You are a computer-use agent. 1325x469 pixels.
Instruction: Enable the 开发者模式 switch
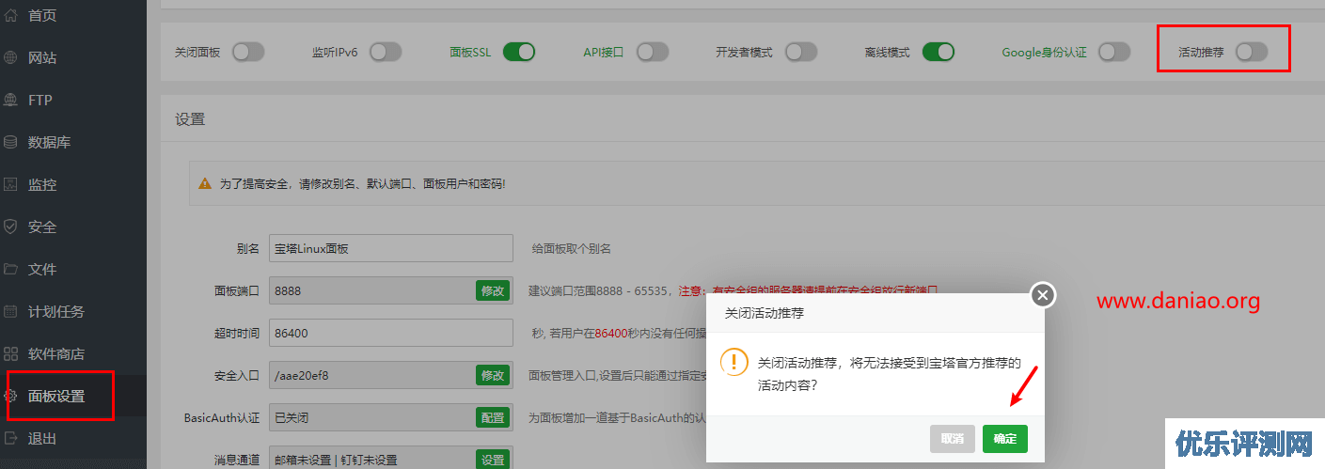801,52
